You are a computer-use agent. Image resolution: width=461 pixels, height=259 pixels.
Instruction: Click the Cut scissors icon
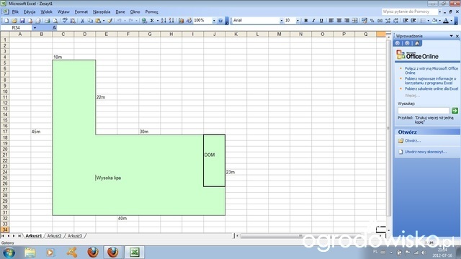point(83,21)
